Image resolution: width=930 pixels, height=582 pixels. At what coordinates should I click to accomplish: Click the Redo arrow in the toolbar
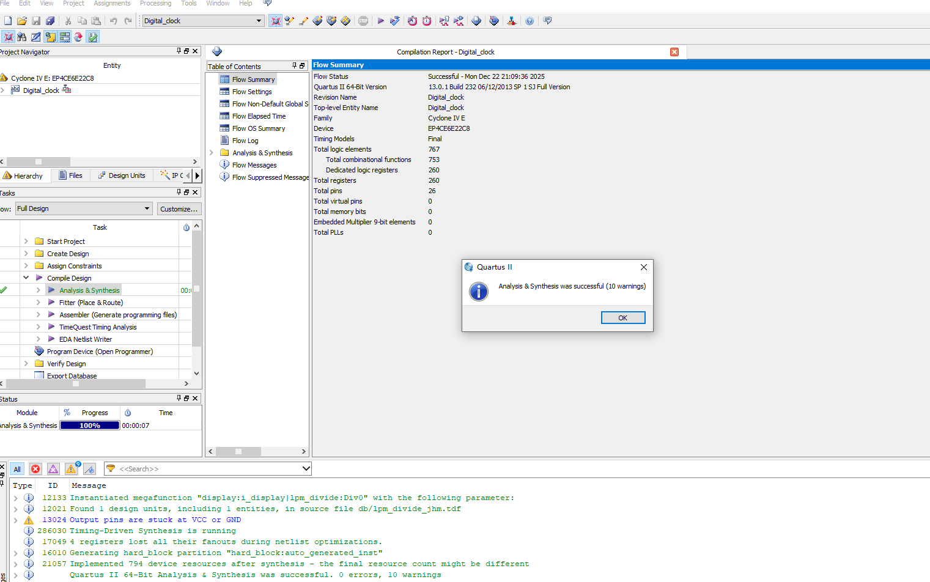coord(127,21)
